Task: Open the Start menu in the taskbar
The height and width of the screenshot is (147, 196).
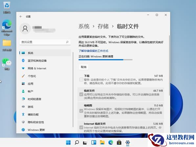Action: (x=68, y=142)
